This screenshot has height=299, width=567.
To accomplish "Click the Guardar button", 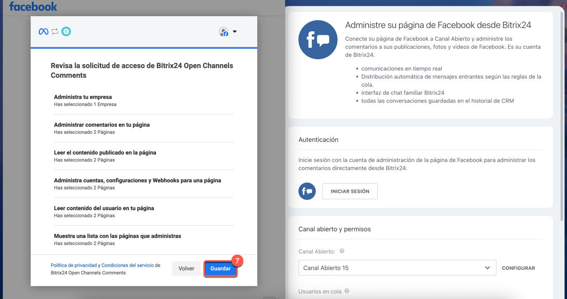I will click(x=221, y=268).
